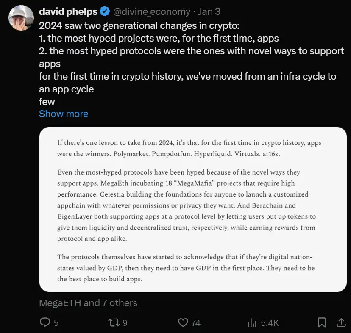
Task: Open the attached essay screenshot image
Action: 193,209
